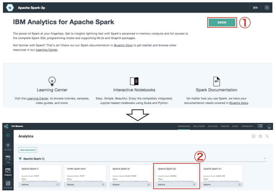
Task: Click the "Interactive Notebooks" heading
Action: click(x=134, y=90)
